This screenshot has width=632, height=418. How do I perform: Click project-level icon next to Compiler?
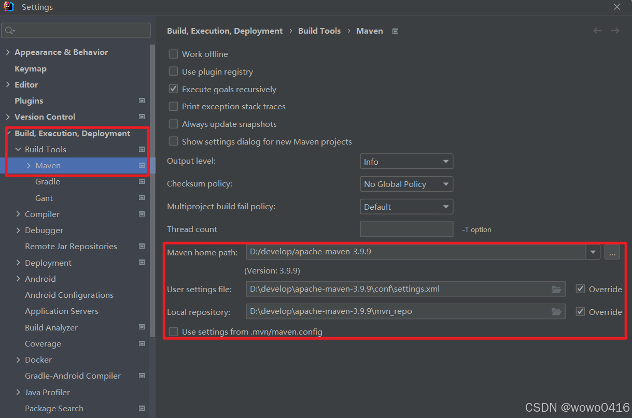(142, 214)
